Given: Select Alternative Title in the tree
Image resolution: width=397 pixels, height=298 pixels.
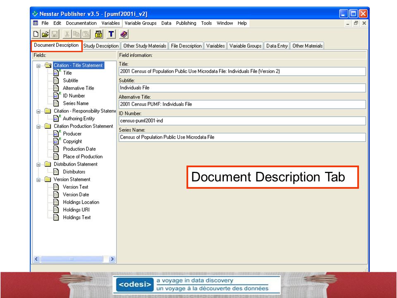Looking at the screenshot, I should point(79,88).
